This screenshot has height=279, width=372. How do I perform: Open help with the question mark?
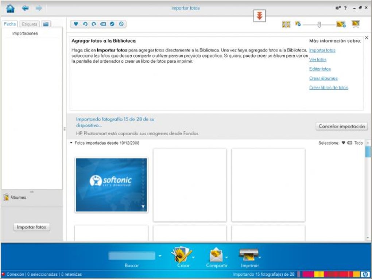[345, 8]
